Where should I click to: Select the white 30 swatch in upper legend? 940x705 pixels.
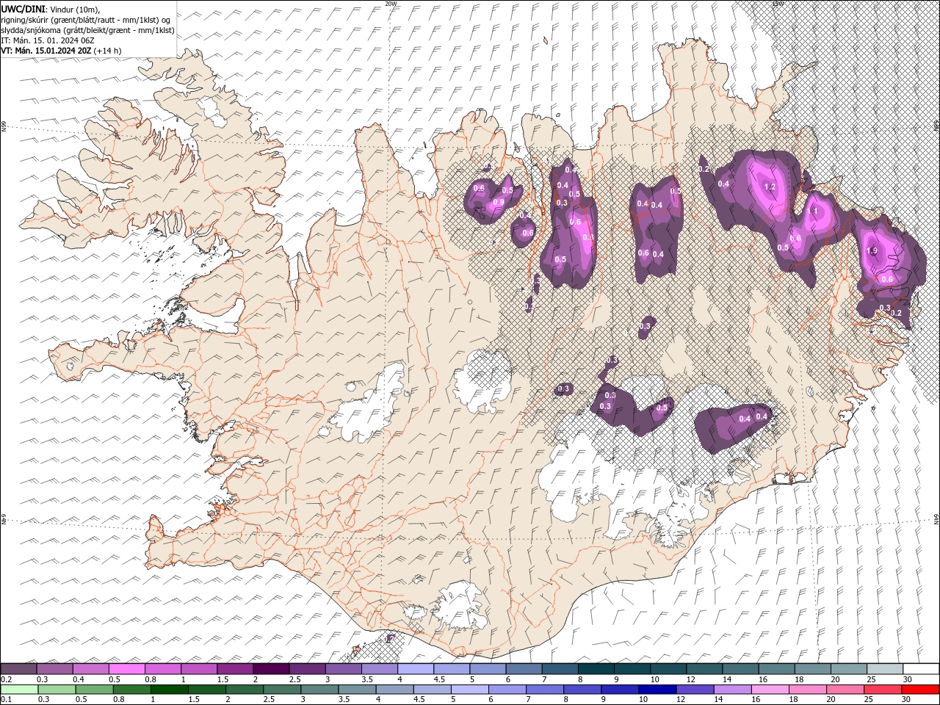[921, 669]
